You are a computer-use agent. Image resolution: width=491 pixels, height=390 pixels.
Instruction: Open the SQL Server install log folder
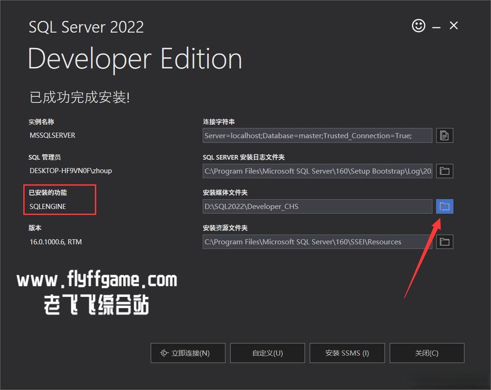[x=445, y=171]
